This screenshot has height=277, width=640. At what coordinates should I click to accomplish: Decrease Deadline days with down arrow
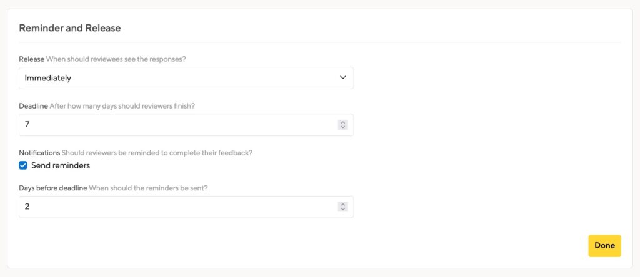(x=343, y=127)
